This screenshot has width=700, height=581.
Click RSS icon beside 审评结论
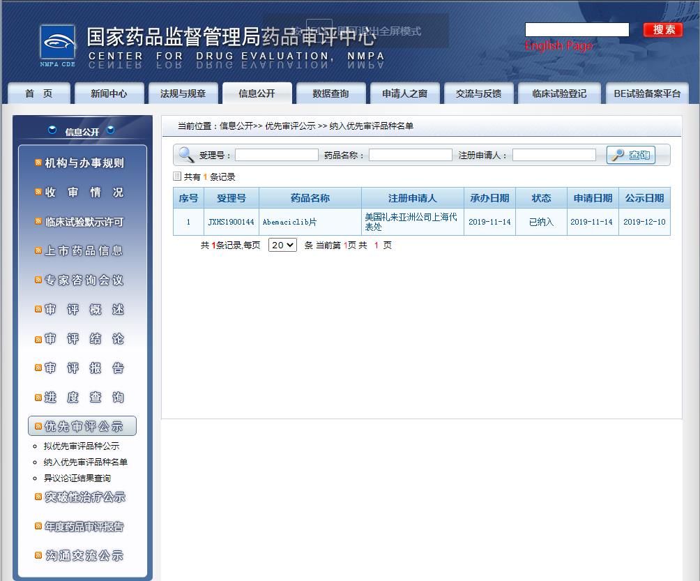point(38,339)
